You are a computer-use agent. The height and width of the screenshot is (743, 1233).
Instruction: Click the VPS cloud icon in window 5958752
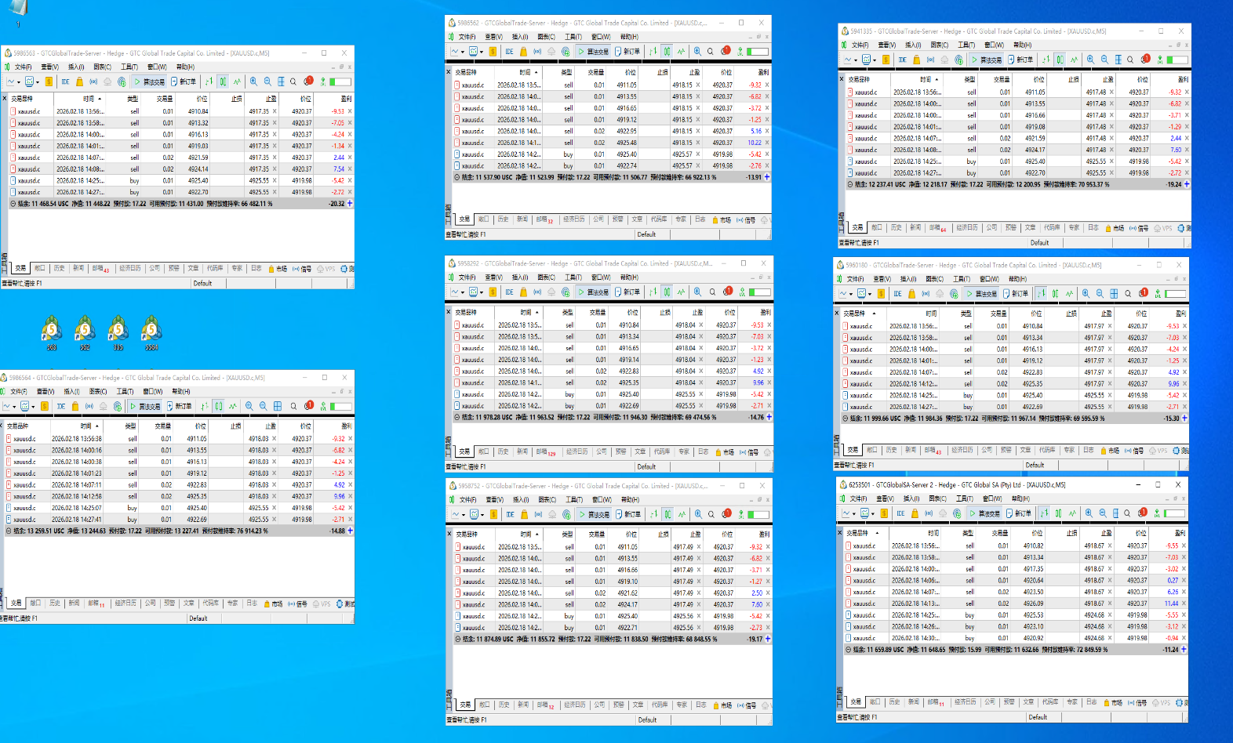pos(552,515)
